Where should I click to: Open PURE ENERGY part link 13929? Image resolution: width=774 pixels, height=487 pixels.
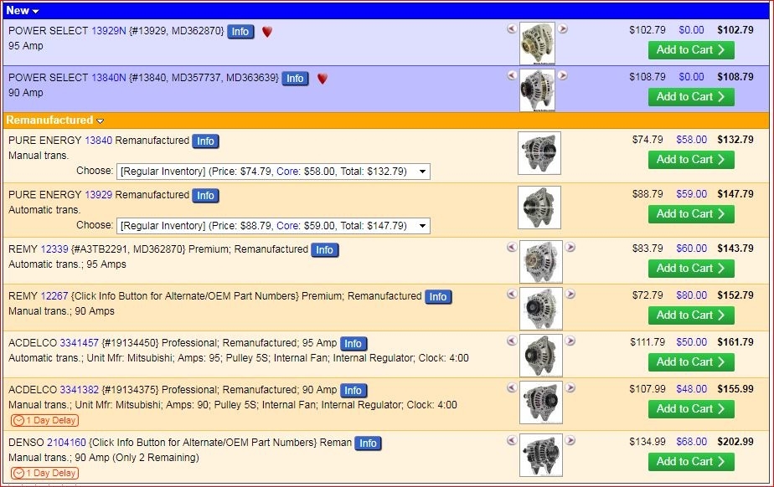pyautogui.click(x=99, y=195)
